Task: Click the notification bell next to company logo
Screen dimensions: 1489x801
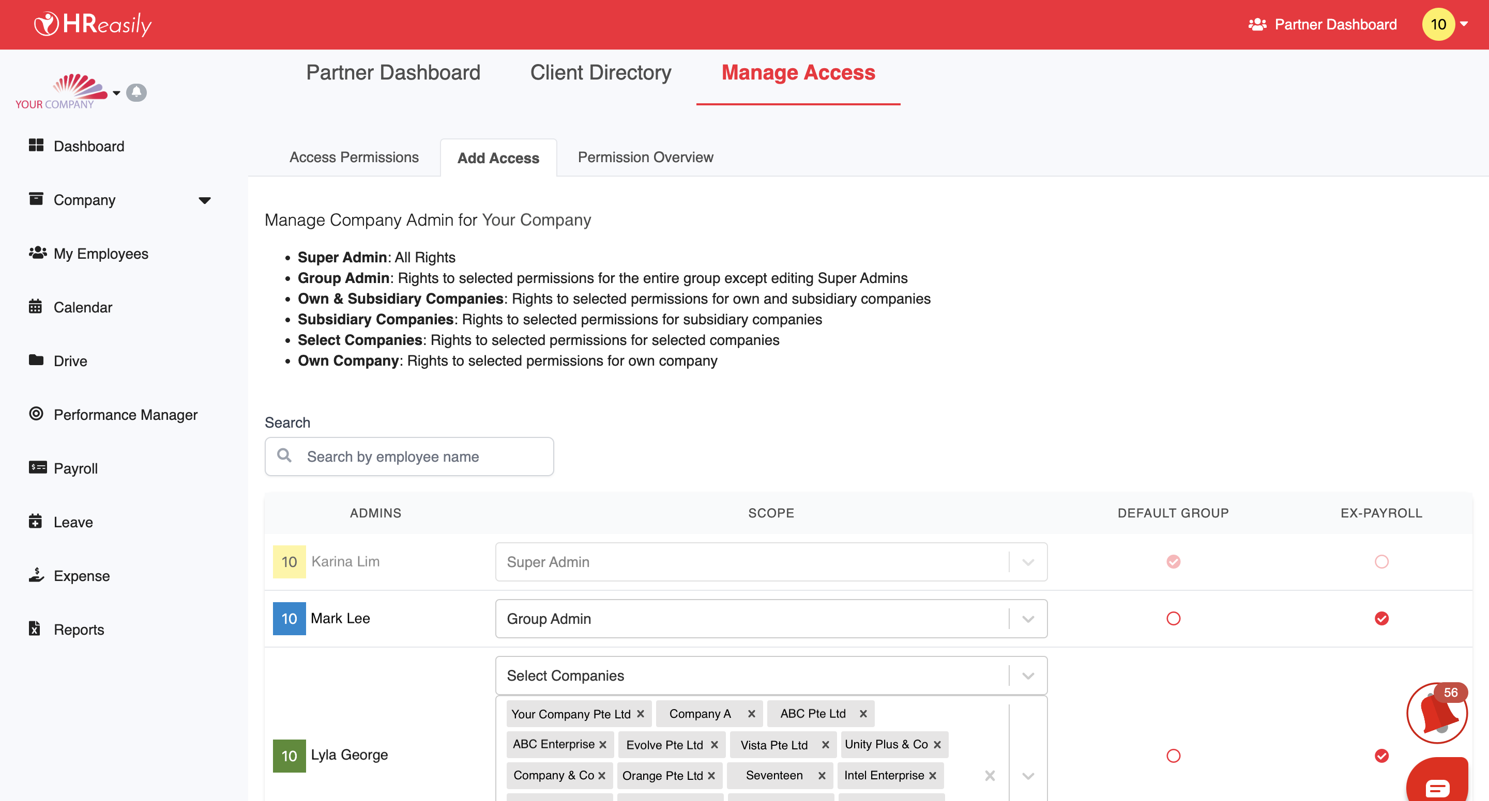Action: [136, 92]
